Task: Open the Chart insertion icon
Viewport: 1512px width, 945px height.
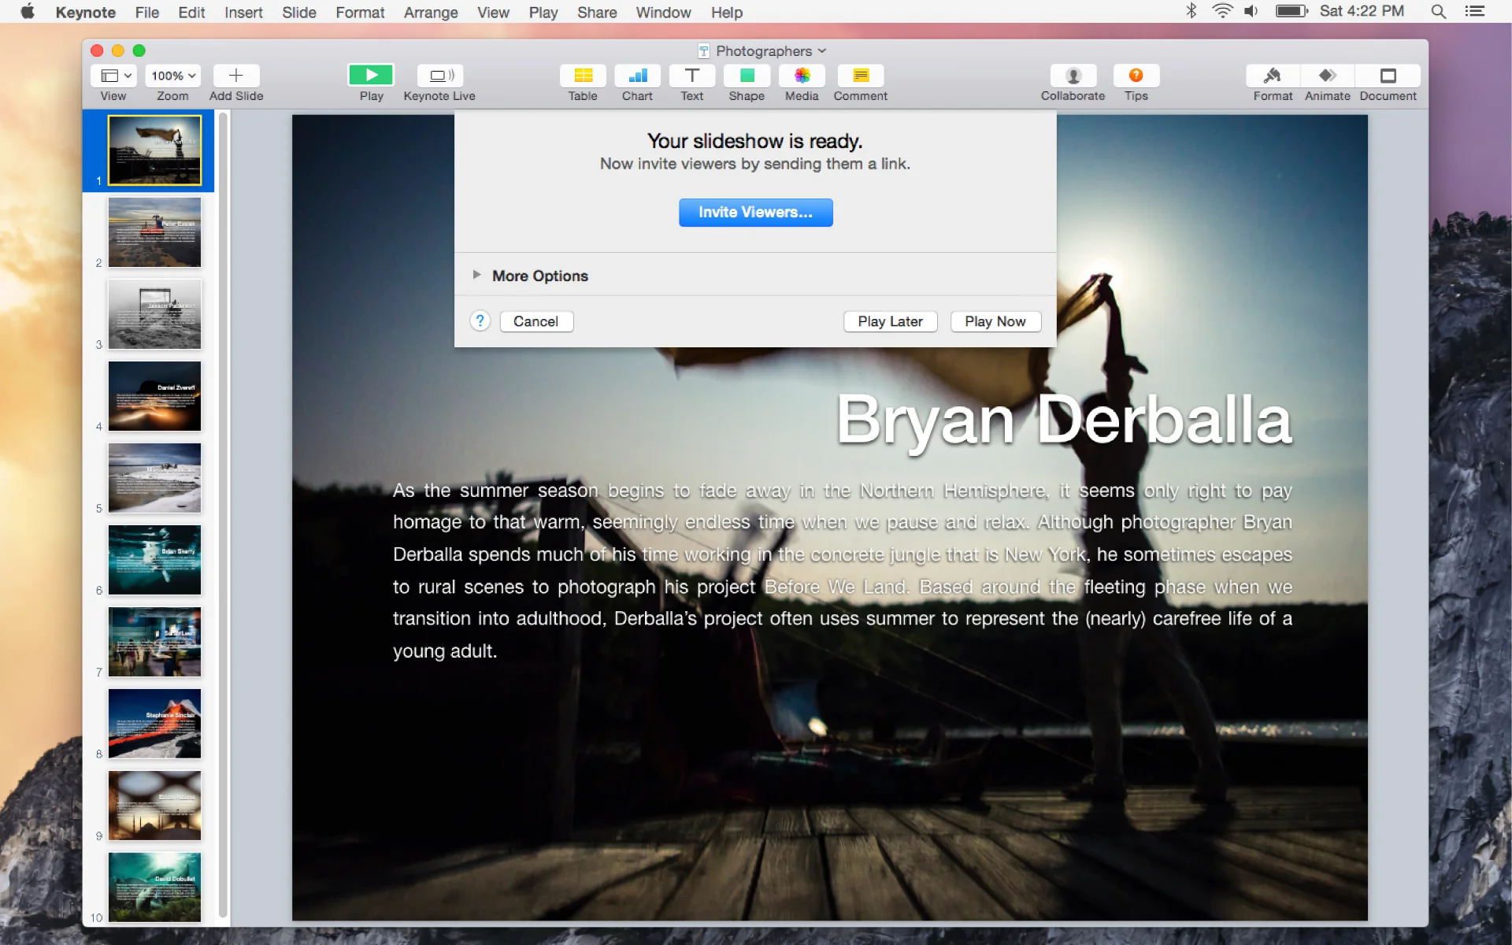Action: [x=637, y=76]
